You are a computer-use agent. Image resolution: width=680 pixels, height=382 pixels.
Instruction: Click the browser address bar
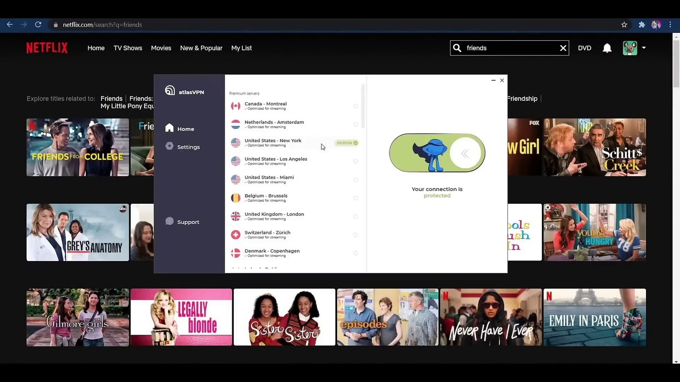[340, 24]
